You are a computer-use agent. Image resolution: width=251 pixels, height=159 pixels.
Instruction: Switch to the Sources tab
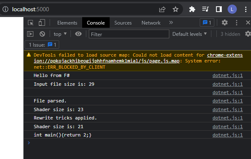tap(123, 23)
